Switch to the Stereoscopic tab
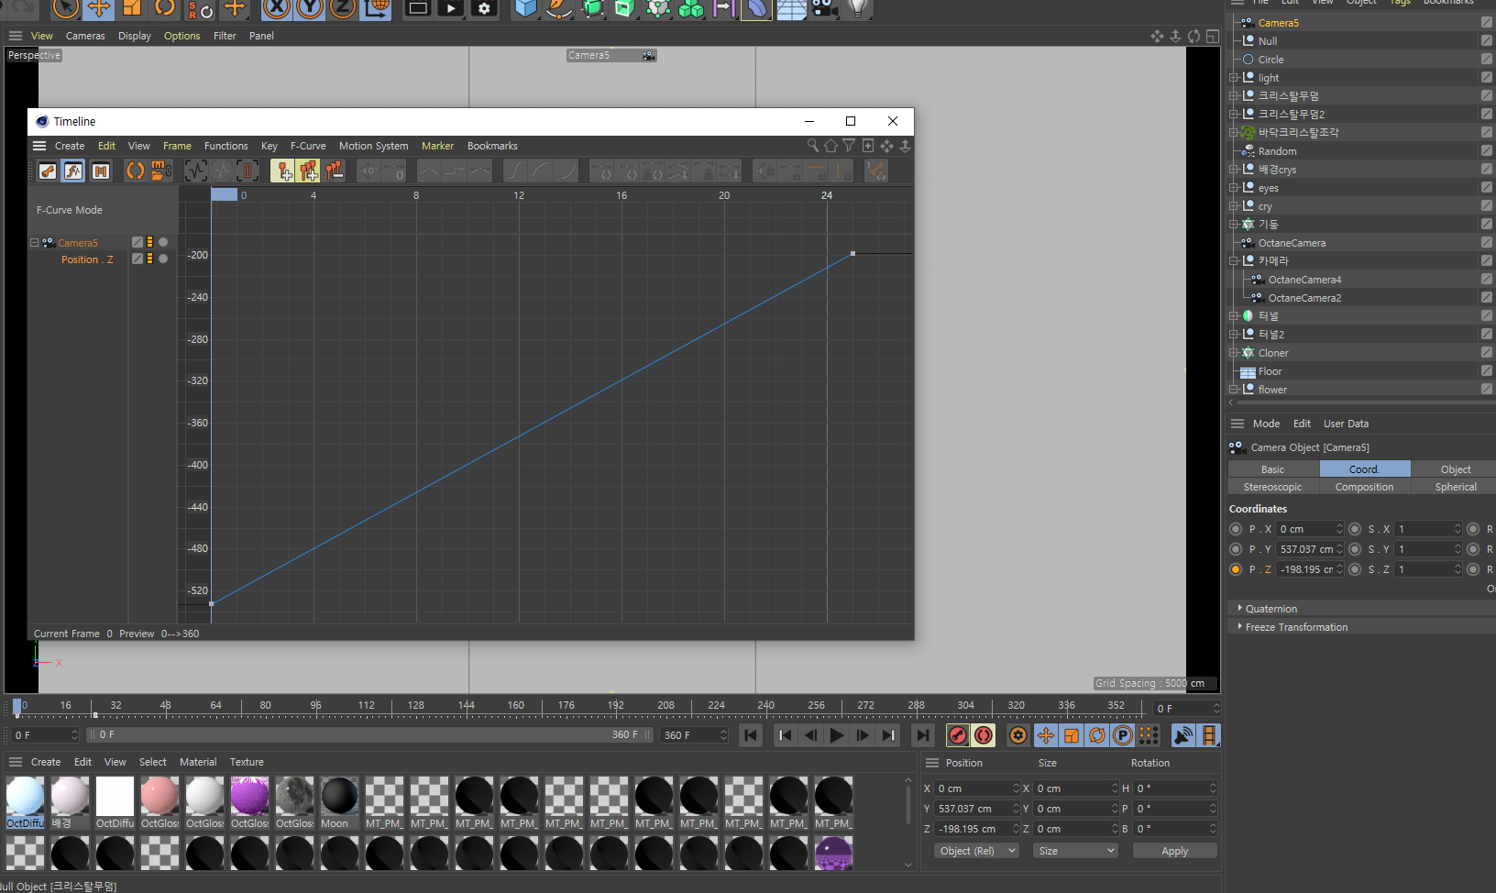 (x=1272, y=487)
